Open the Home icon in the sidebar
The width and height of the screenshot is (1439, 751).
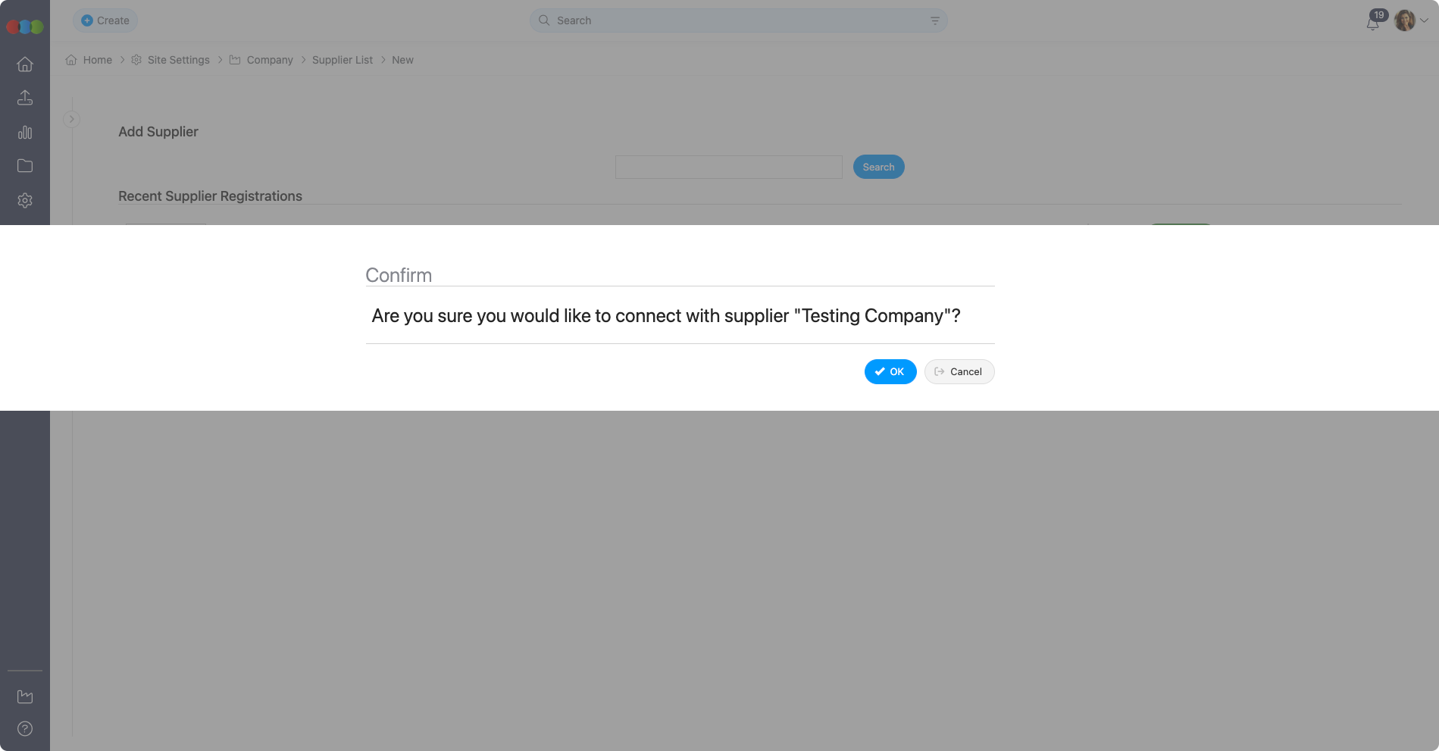tap(25, 64)
